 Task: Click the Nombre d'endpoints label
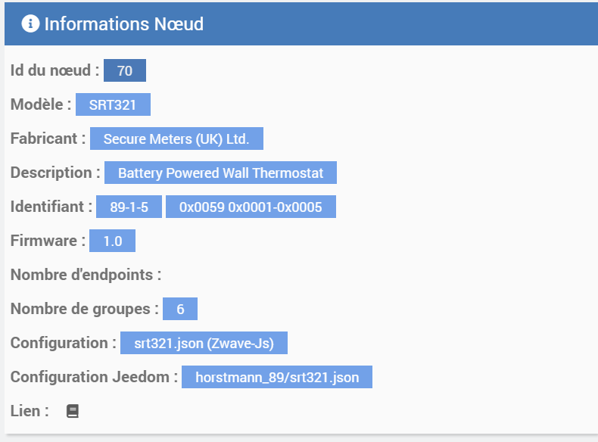point(86,275)
